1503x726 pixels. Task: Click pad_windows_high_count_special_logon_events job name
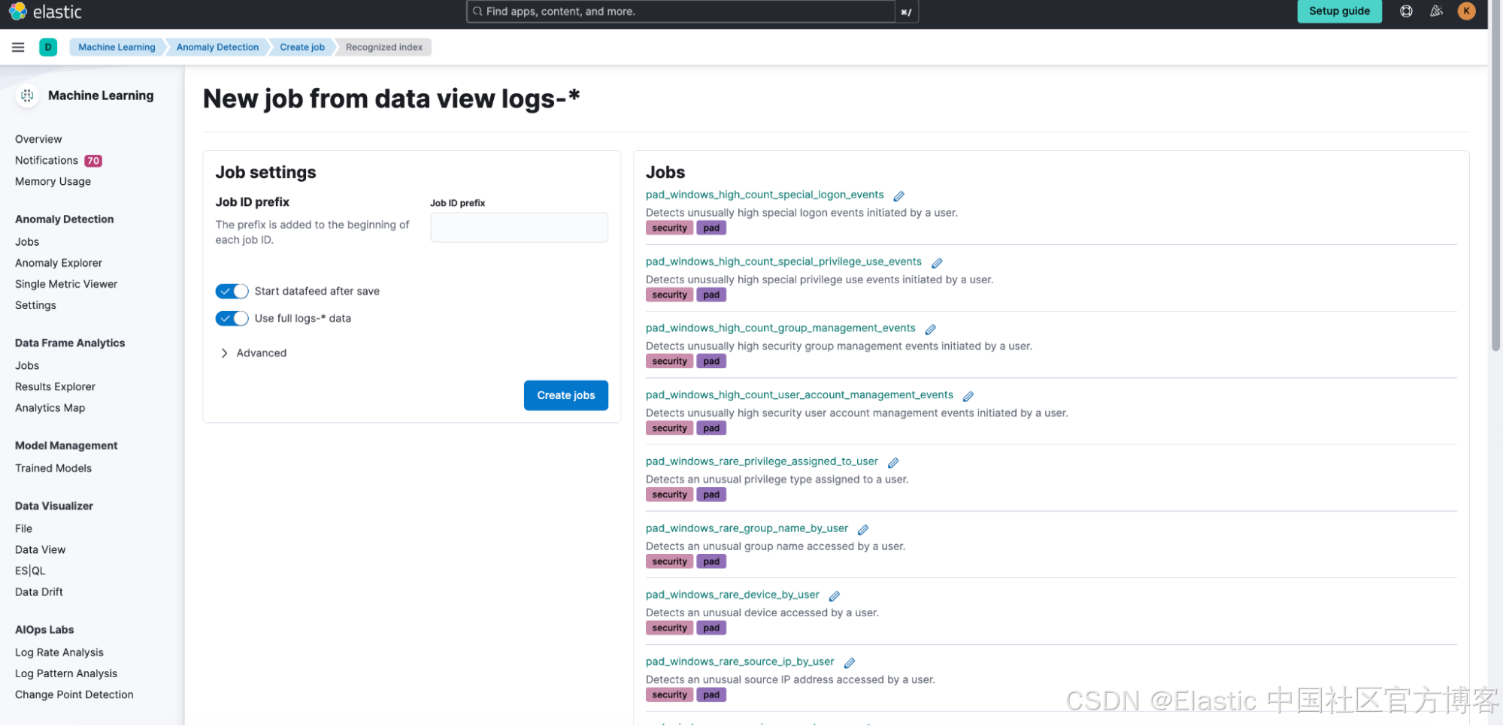pyautogui.click(x=765, y=195)
